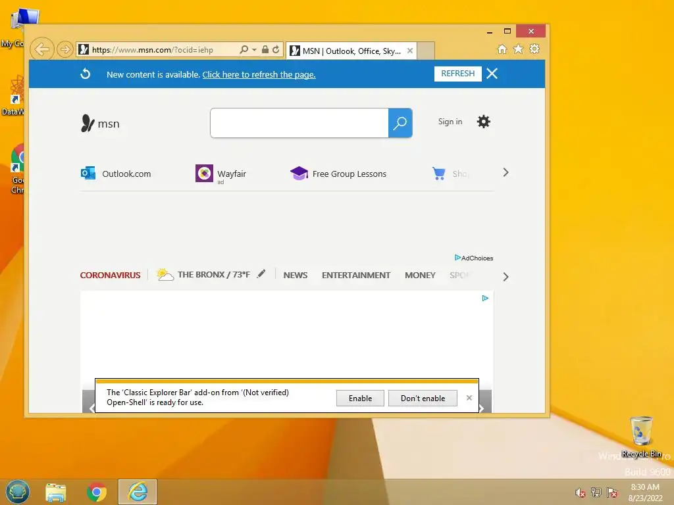Open the ENTERTAINMENT category
The width and height of the screenshot is (674, 505).
click(356, 276)
